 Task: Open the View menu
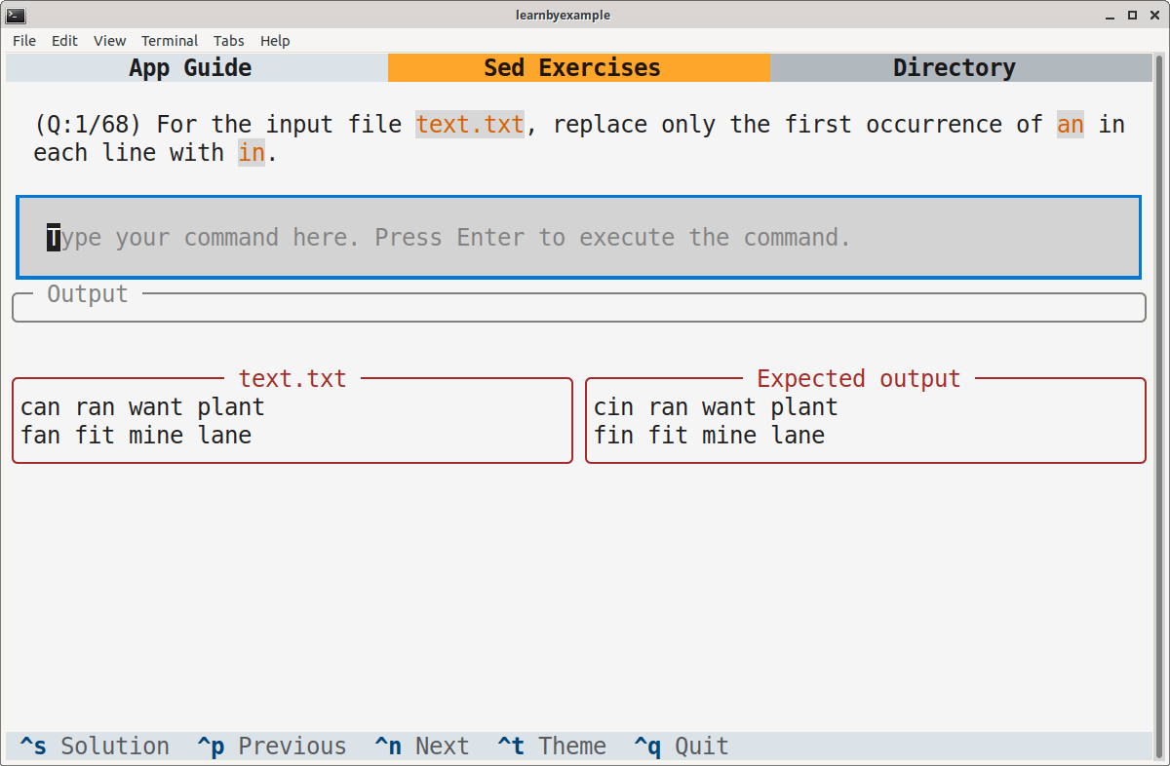point(109,41)
